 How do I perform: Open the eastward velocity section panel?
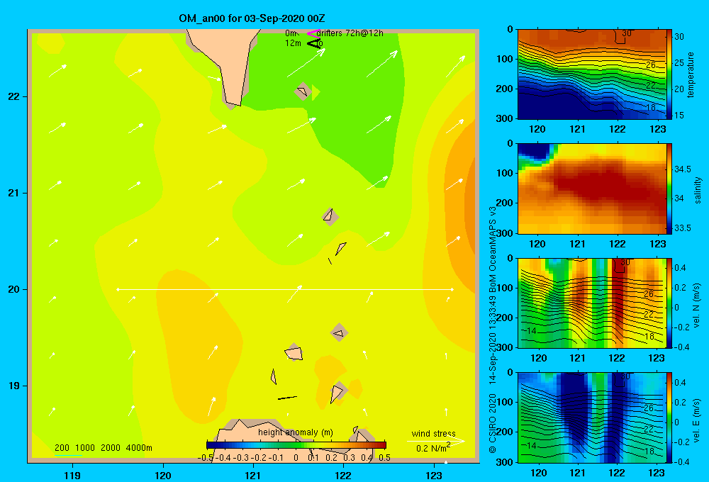tap(591, 417)
